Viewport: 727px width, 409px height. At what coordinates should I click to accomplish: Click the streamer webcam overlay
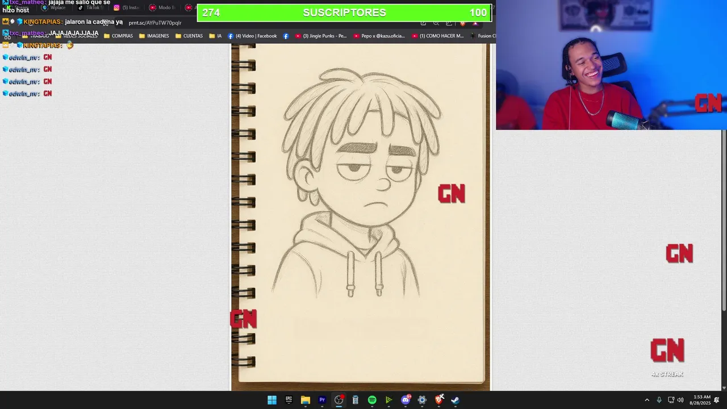(611, 65)
